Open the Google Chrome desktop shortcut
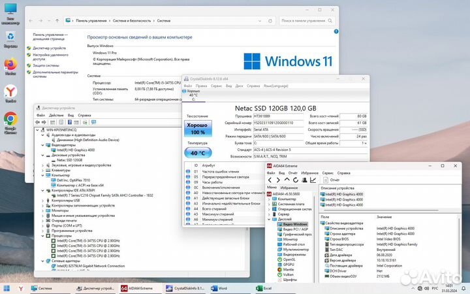The image size is (470, 294). 10,122
